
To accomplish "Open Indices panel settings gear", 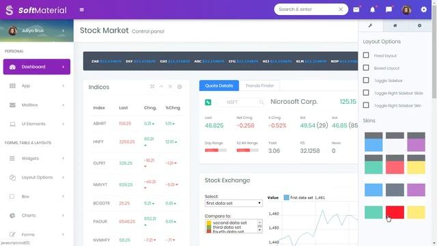I will (180, 87).
